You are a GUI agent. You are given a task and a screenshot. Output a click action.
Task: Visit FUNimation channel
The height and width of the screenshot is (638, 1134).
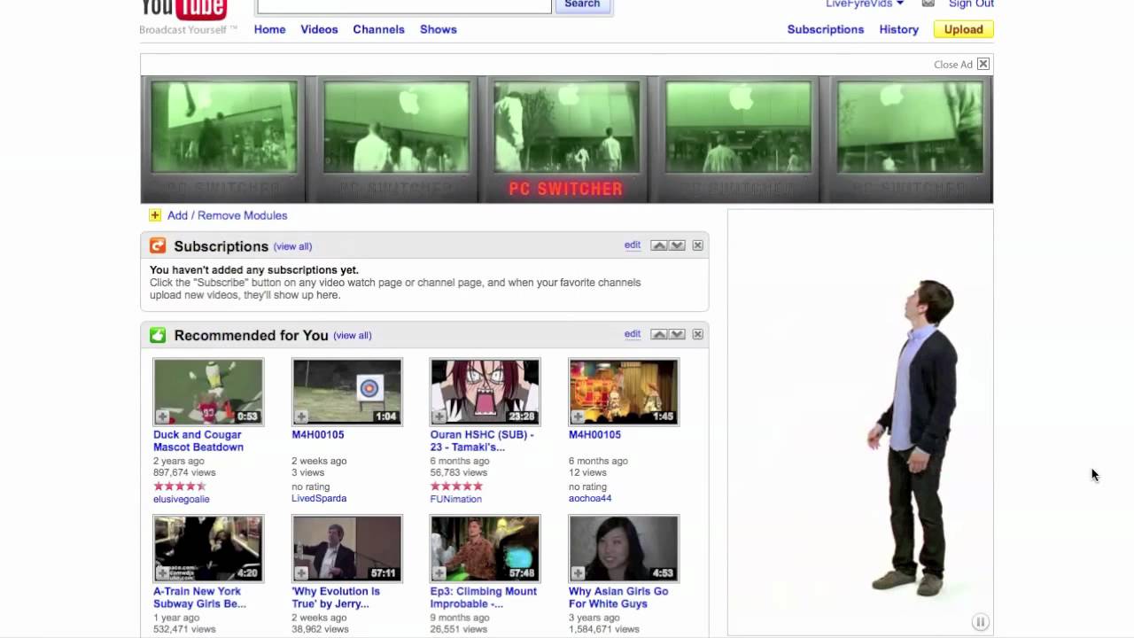pos(456,499)
